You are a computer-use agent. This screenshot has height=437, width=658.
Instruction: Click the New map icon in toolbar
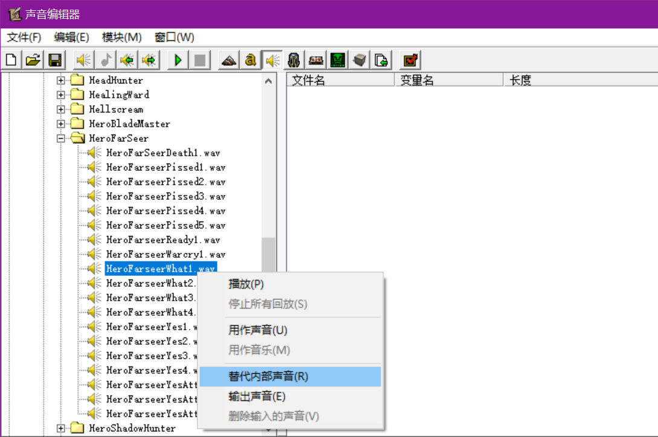pyautogui.click(x=12, y=60)
